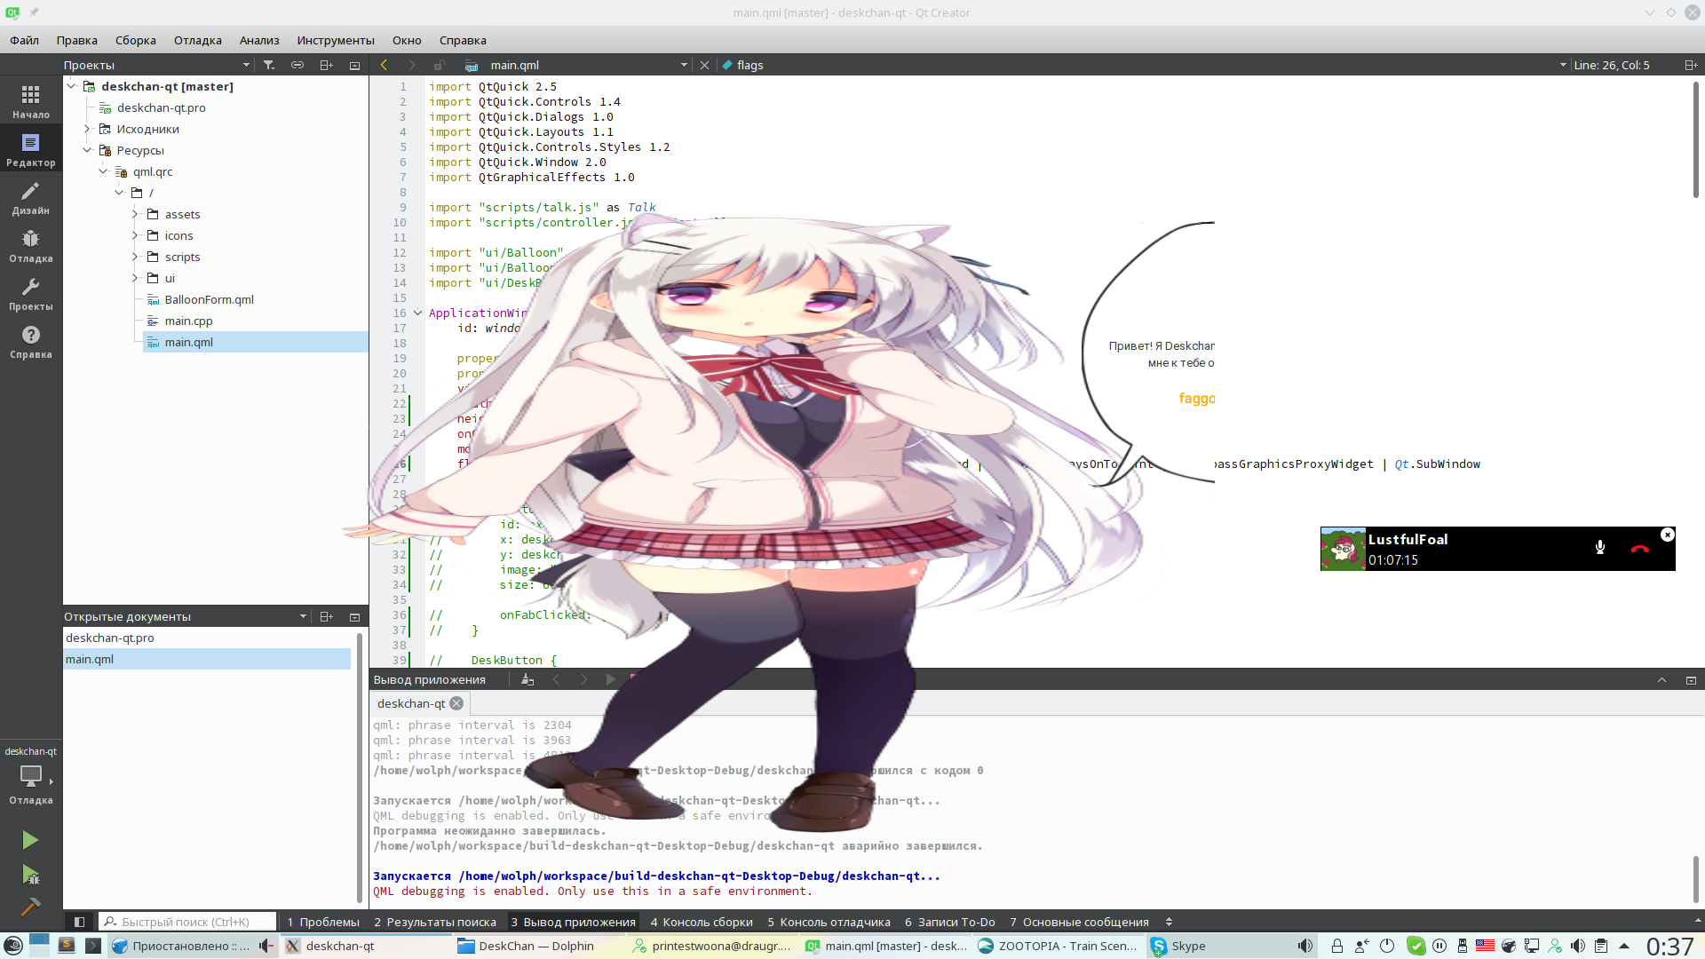
Task: Split the Открытые документы panel
Action: coord(326,616)
